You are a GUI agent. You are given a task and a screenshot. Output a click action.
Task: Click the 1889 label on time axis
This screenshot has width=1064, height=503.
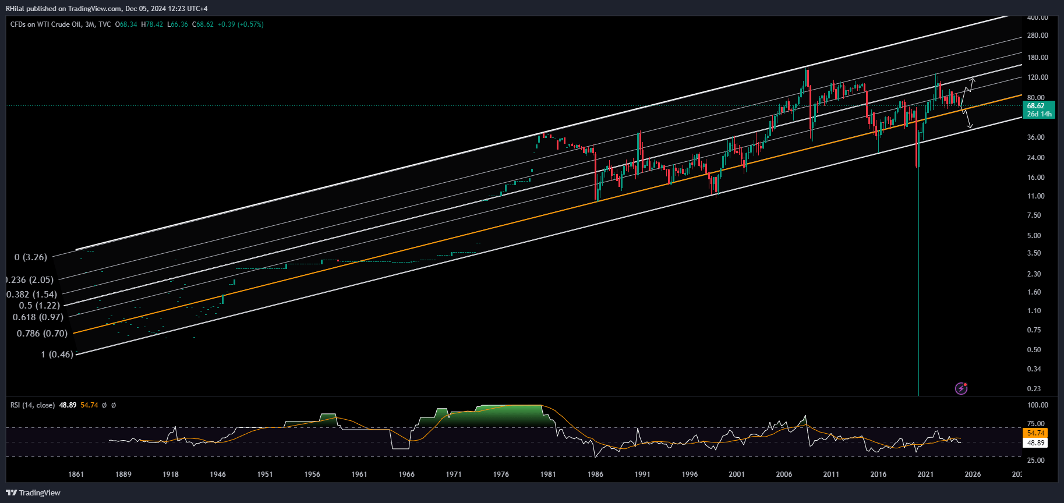(x=123, y=474)
